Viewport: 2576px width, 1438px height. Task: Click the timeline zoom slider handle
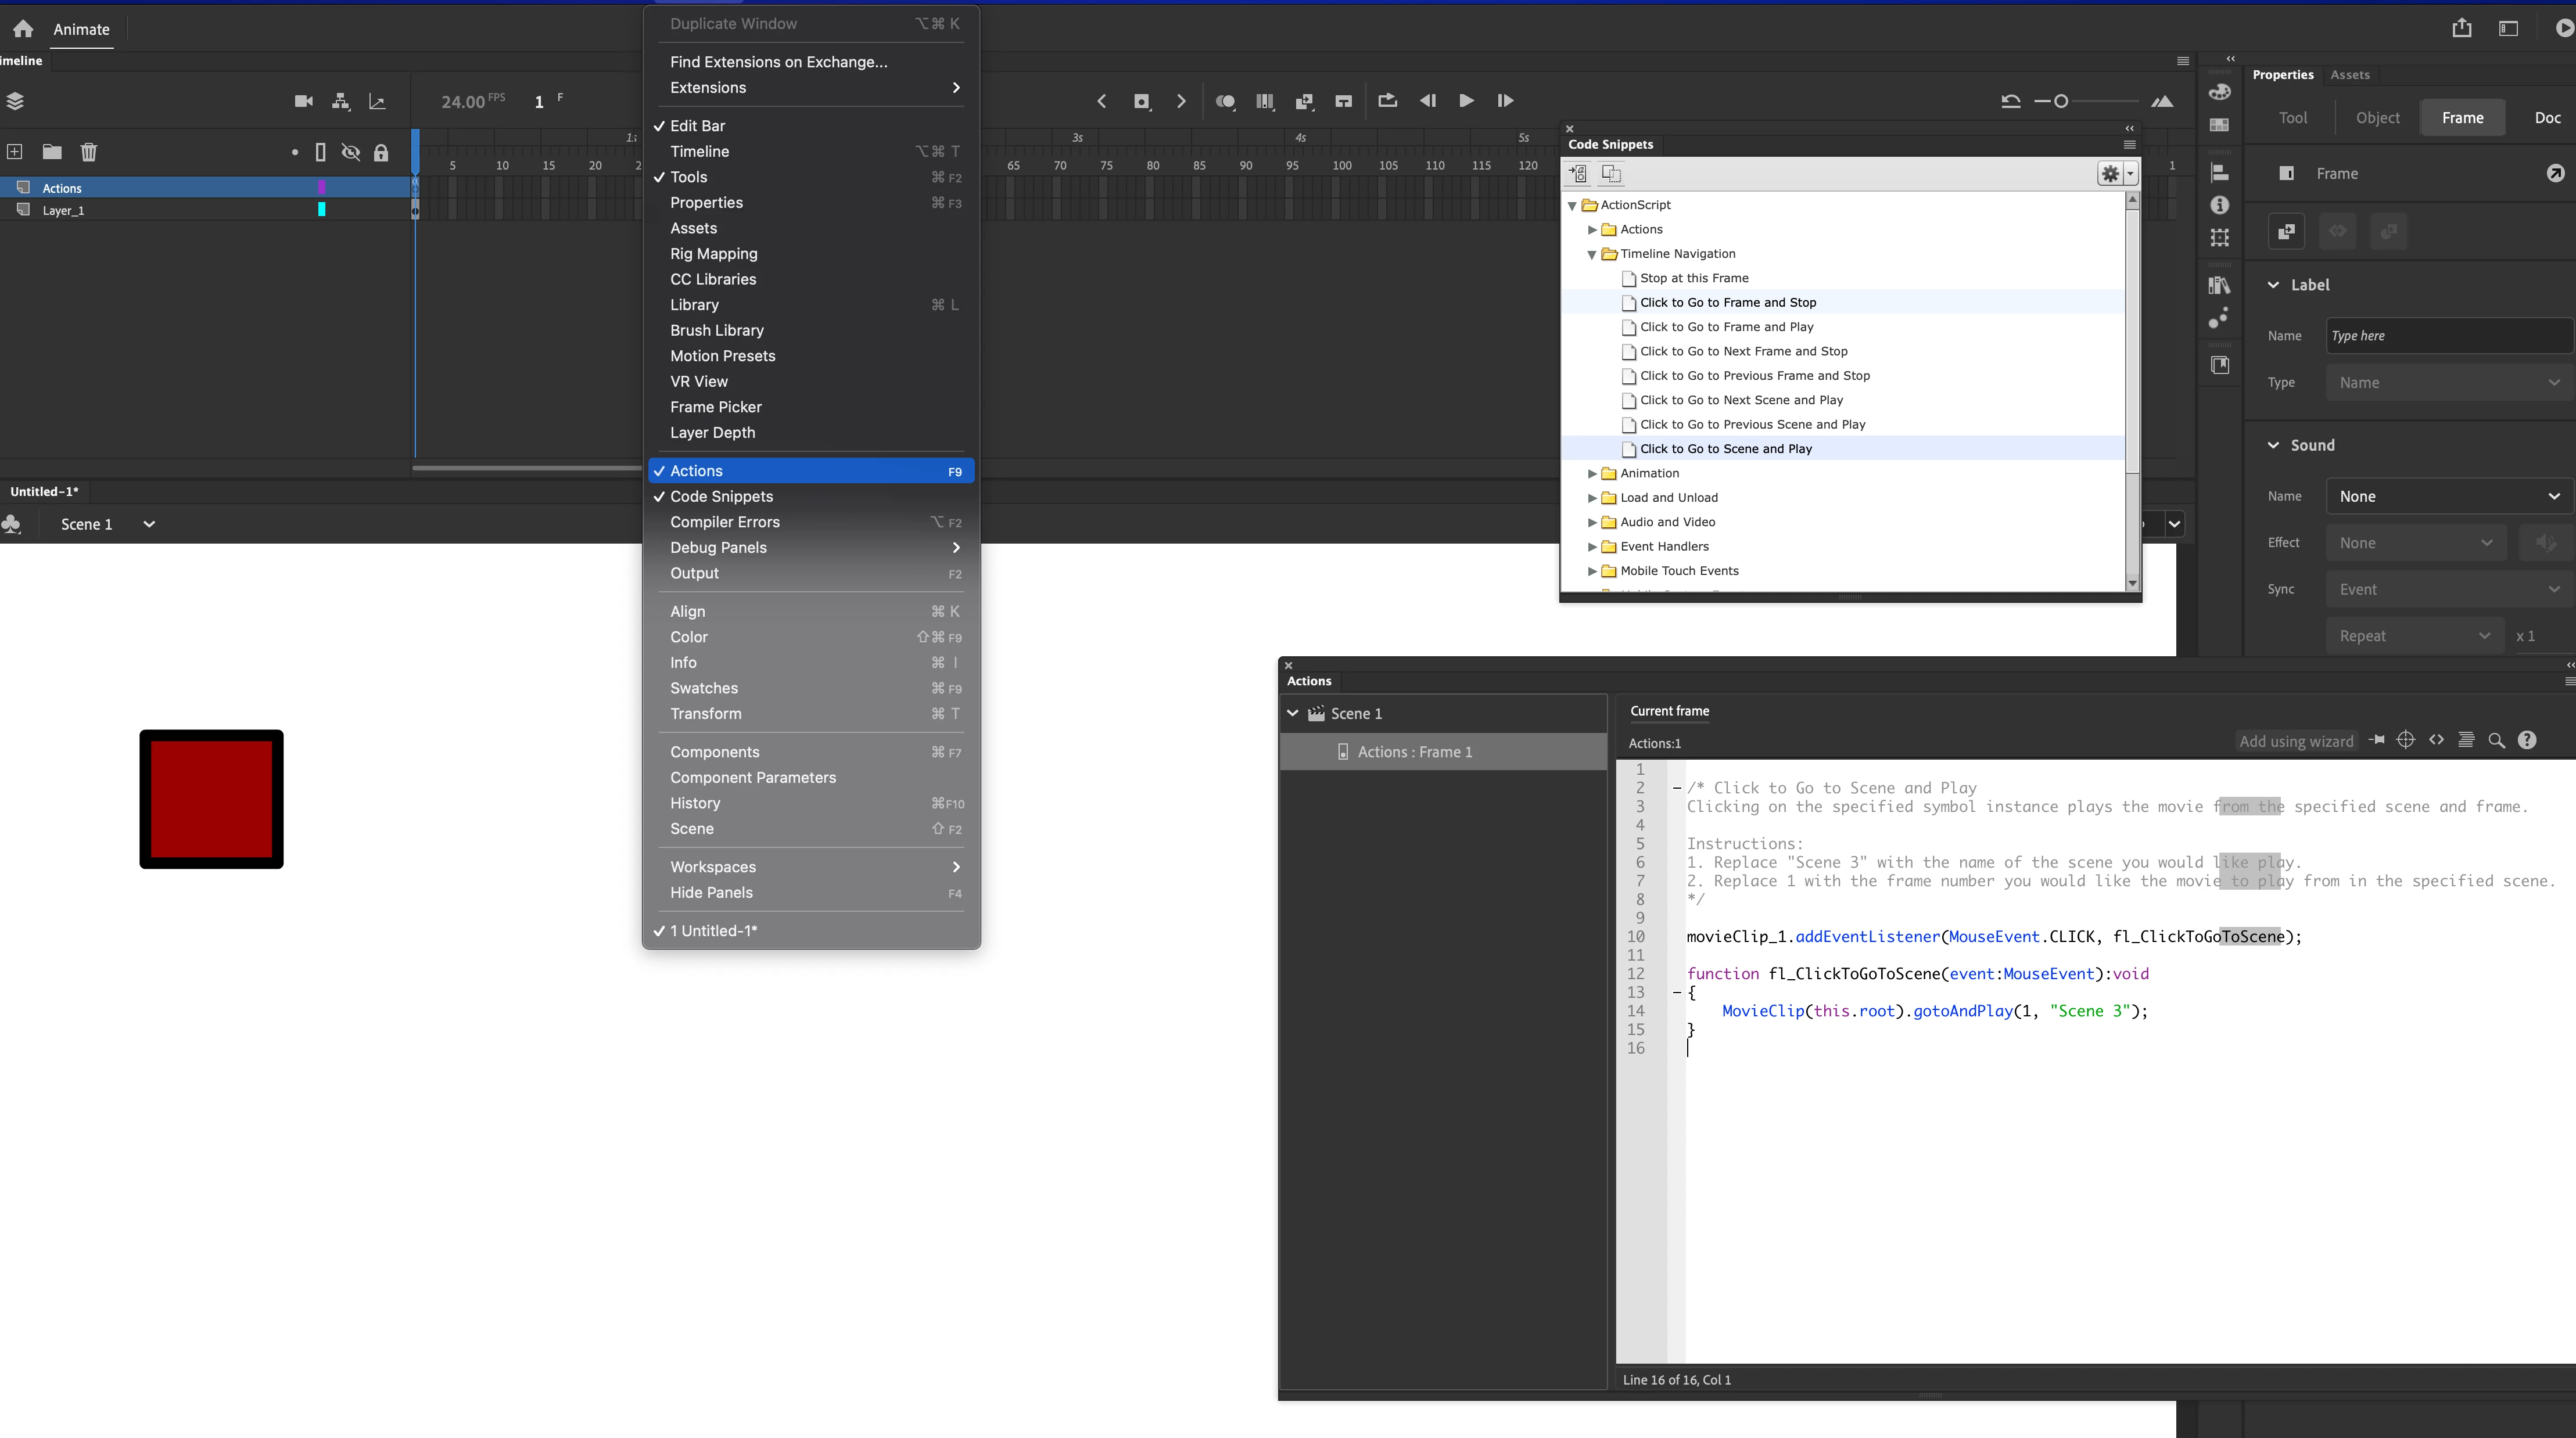(2061, 101)
